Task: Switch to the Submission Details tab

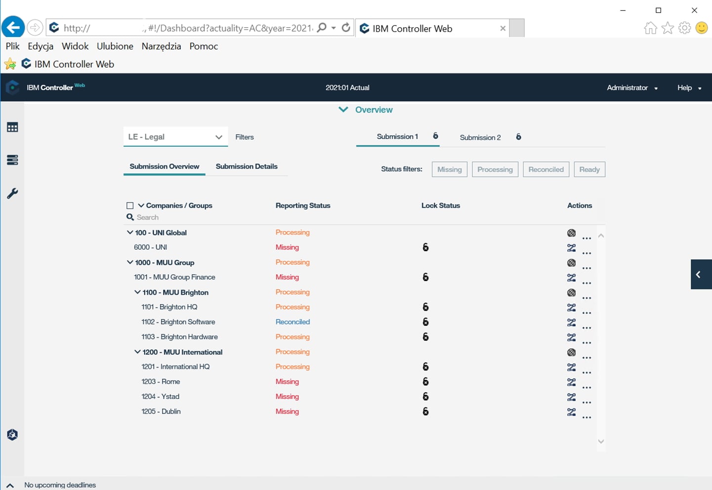Action: coord(246,166)
